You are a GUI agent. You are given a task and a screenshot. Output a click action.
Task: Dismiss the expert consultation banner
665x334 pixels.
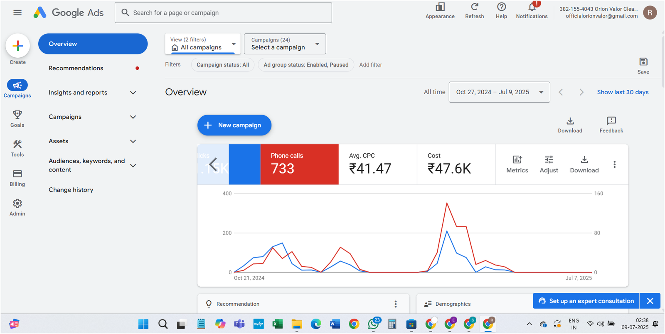pyautogui.click(x=650, y=301)
